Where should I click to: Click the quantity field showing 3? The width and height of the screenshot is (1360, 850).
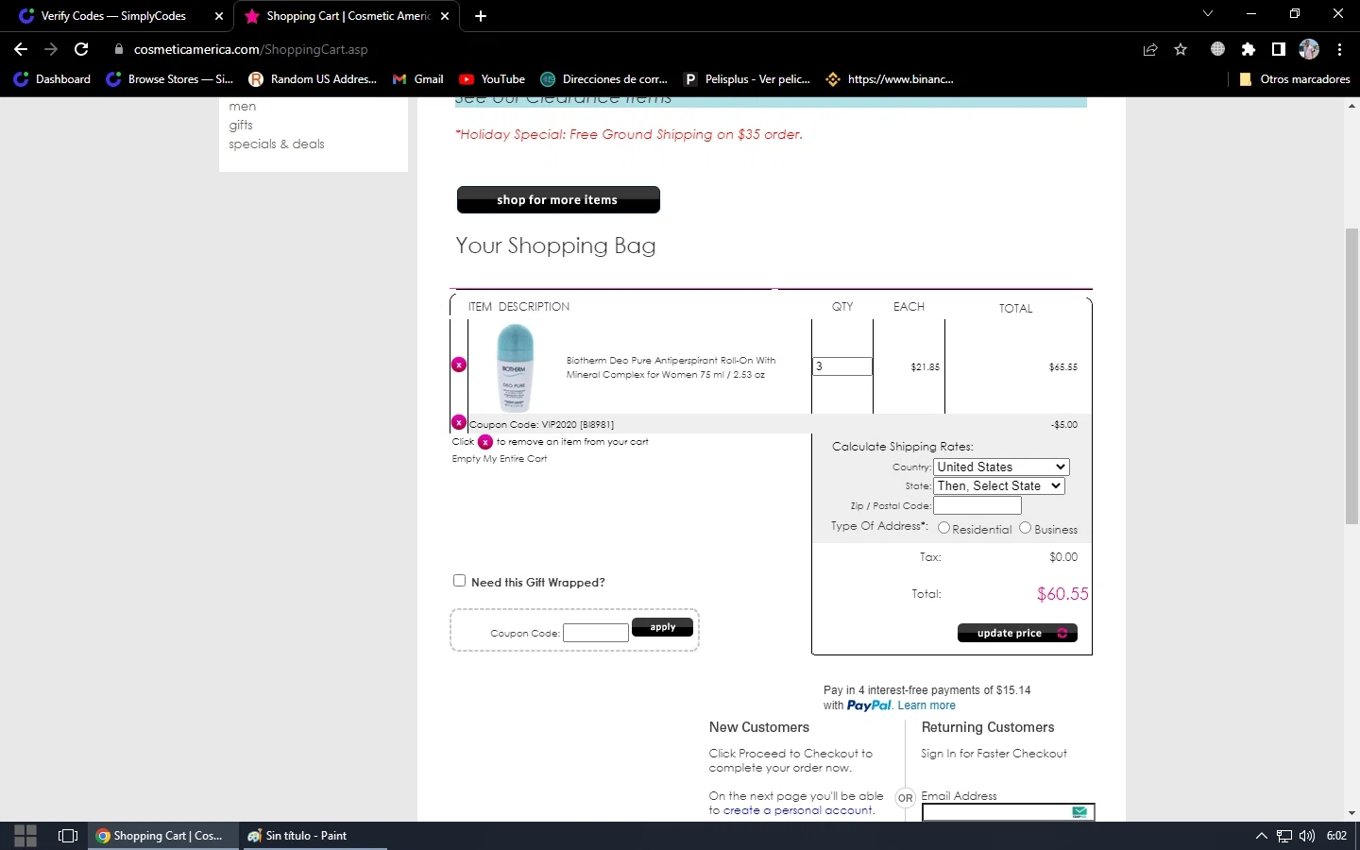click(x=842, y=366)
